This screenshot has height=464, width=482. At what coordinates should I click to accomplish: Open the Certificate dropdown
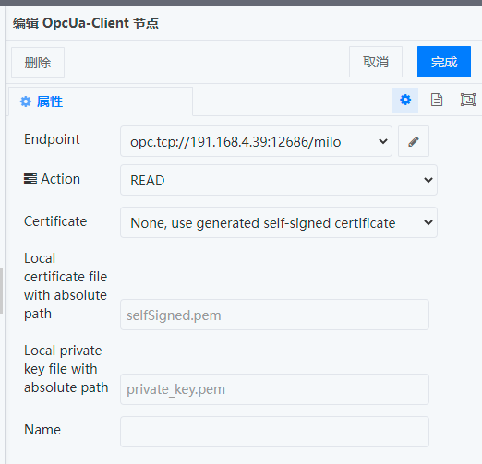coord(279,222)
